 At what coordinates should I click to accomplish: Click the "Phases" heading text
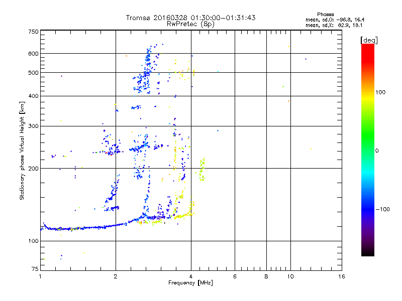tap(325, 15)
